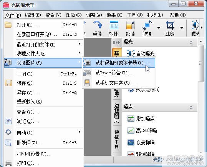Click the camera icon beside 获取图片(W)

[8, 63]
